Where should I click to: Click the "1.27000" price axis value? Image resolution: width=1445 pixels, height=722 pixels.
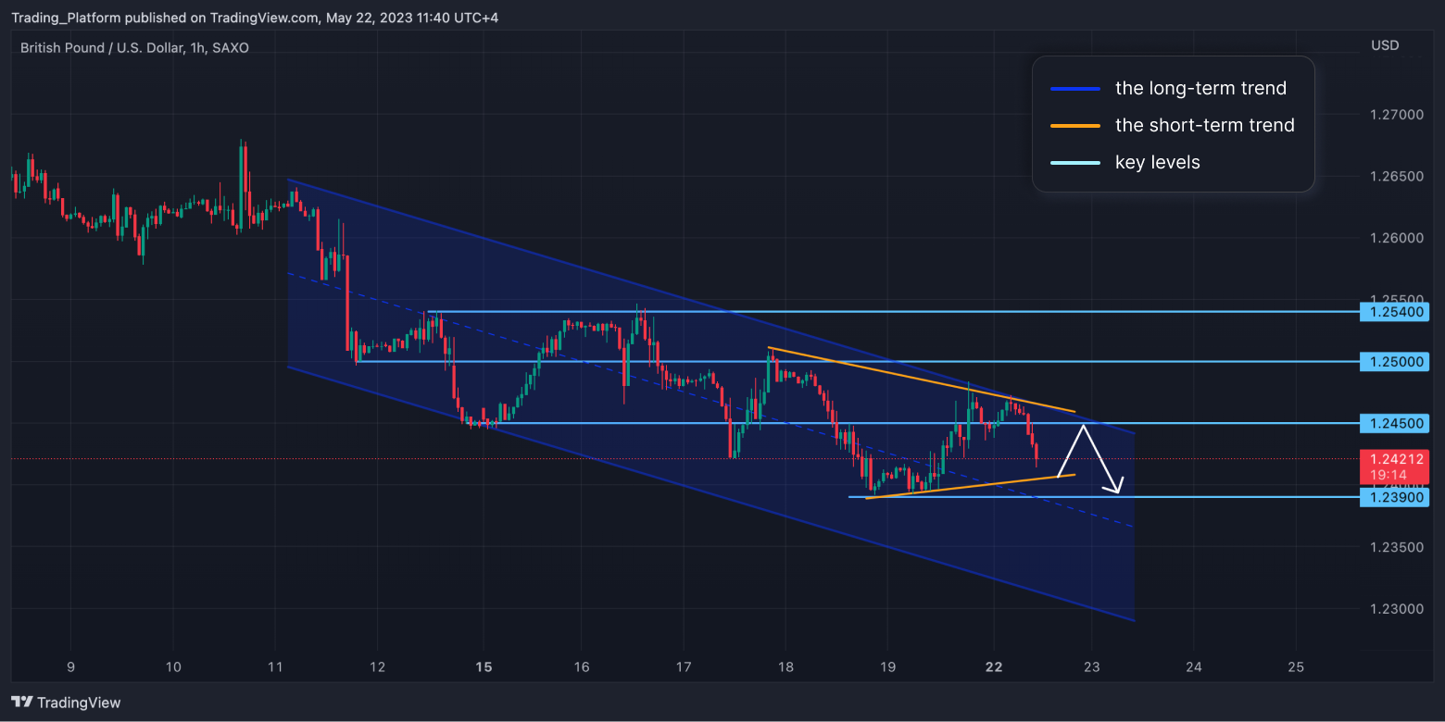[1397, 115]
